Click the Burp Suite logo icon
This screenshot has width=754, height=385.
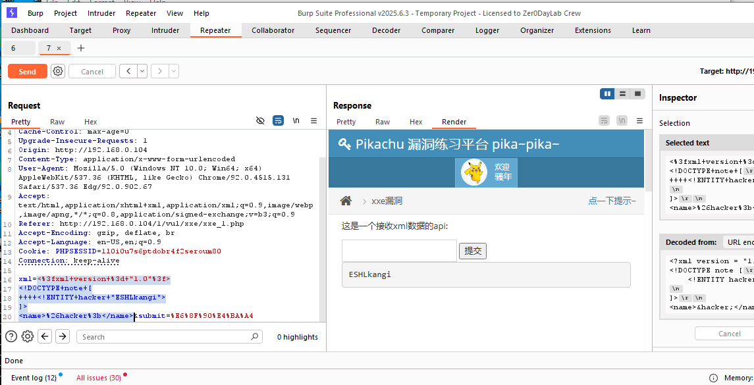(12, 13)
